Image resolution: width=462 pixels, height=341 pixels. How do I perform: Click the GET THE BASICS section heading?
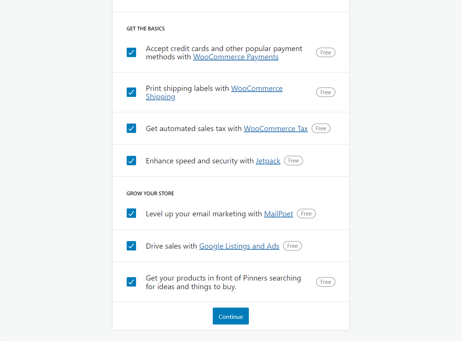pos(145,28)
